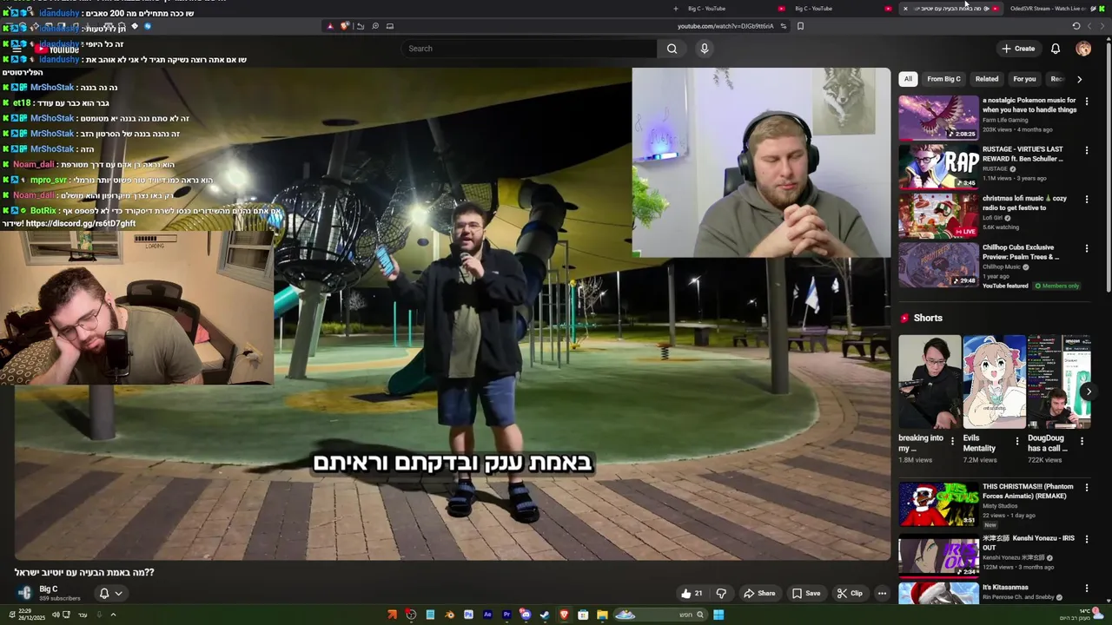
Task: Open Brave browser taskbar icon
Action: (x=564, y=615)
